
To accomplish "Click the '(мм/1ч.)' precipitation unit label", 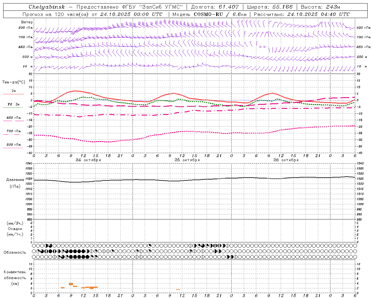I will click(15, 234).
